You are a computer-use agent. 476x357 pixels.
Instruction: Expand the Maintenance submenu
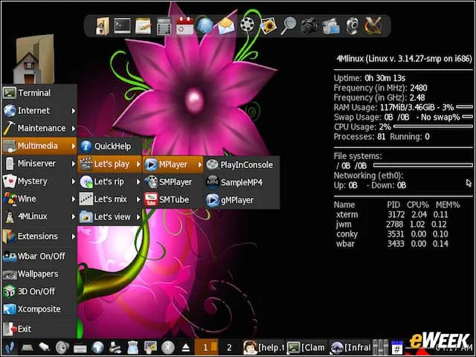pyautogui.click(x=39, y=128)
